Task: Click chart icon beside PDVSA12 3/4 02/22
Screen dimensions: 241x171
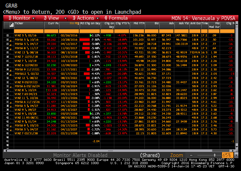Action: [10, 75]
